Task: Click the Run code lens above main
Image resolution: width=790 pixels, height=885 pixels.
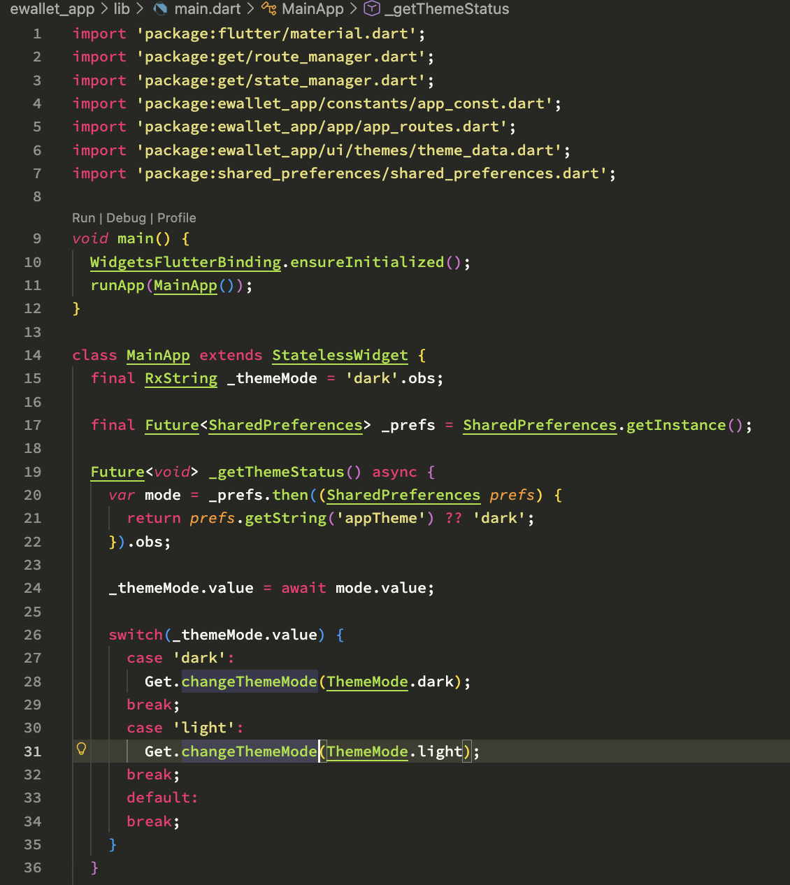Action: tap(83, 217)
